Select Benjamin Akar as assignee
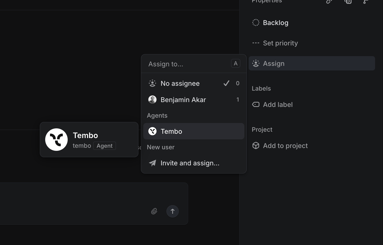The width and height of the screenshot is (383, 245). 183,100
